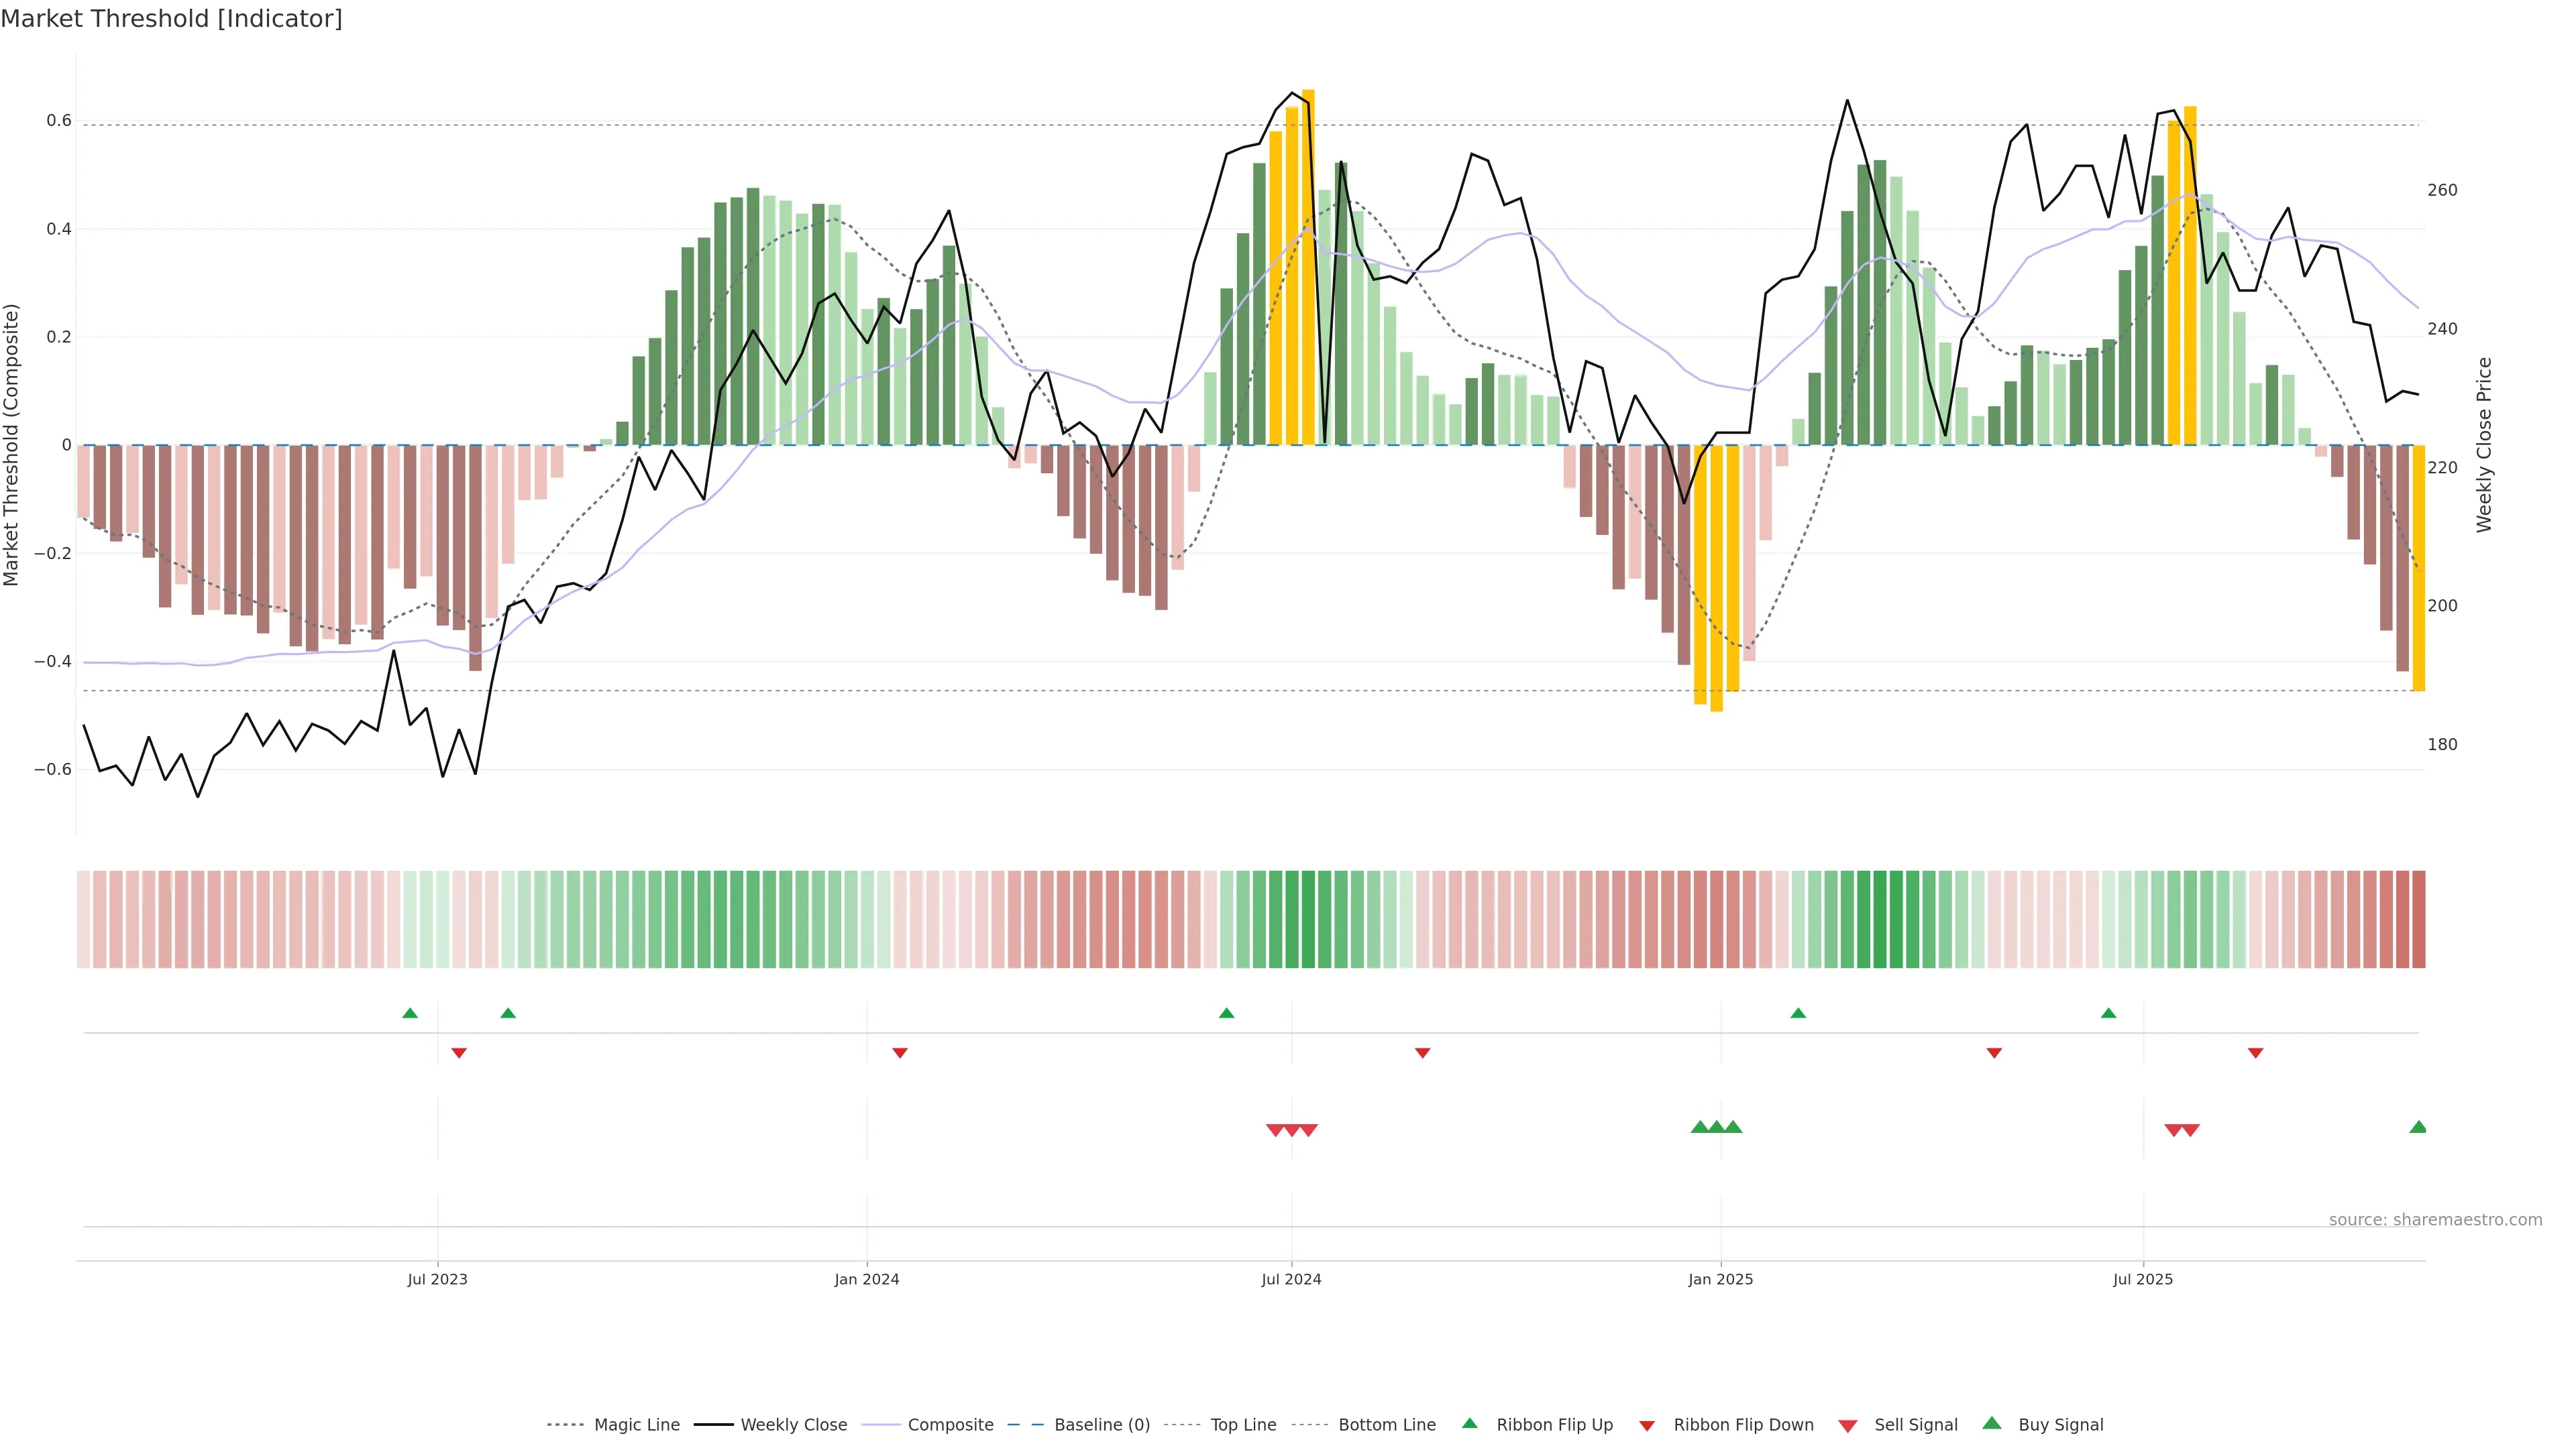This screenshot has height=1448, width=2576.
Task: Toggle Bottom Line legend entry
Action: (x=1386, y=1425)
